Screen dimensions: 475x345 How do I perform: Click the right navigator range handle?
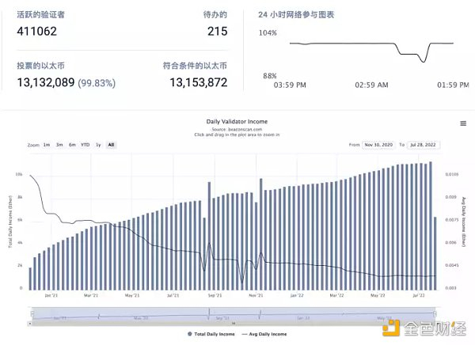point(435,314)
